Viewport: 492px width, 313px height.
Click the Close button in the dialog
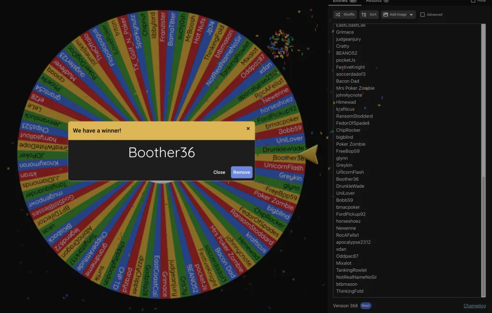219,172
